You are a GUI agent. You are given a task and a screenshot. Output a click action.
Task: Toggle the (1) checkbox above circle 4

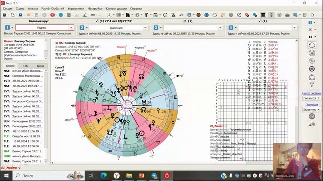[x=260, y=21]
